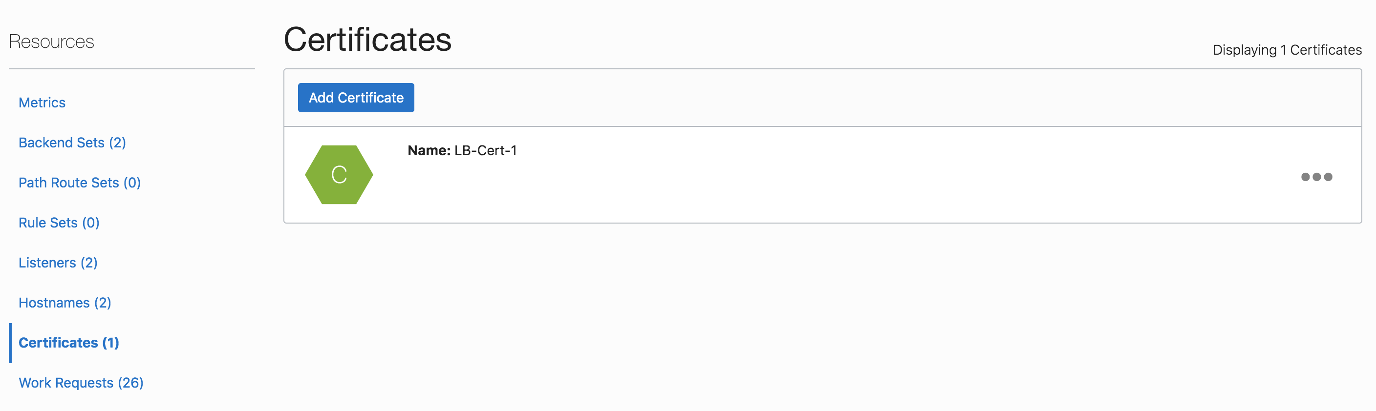
Task: Click the bold Name: label
Action: point(429,150)
